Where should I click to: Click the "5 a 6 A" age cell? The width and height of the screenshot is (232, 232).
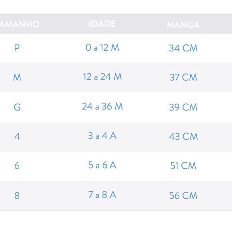click(102, 165)
